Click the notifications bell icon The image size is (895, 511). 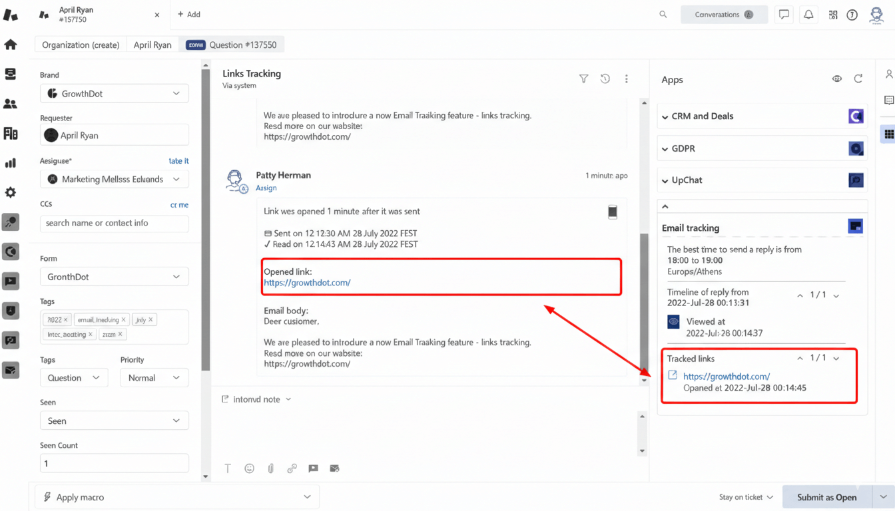[x=808, y=15]
